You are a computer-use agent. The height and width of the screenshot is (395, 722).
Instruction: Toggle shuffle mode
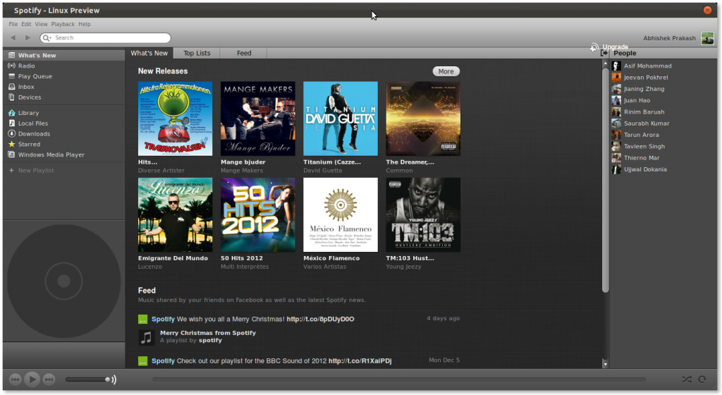687,379
